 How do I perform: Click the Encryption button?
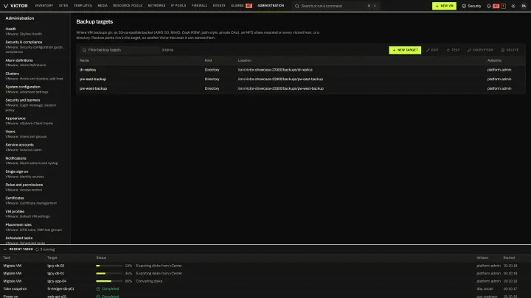(480, 50)
